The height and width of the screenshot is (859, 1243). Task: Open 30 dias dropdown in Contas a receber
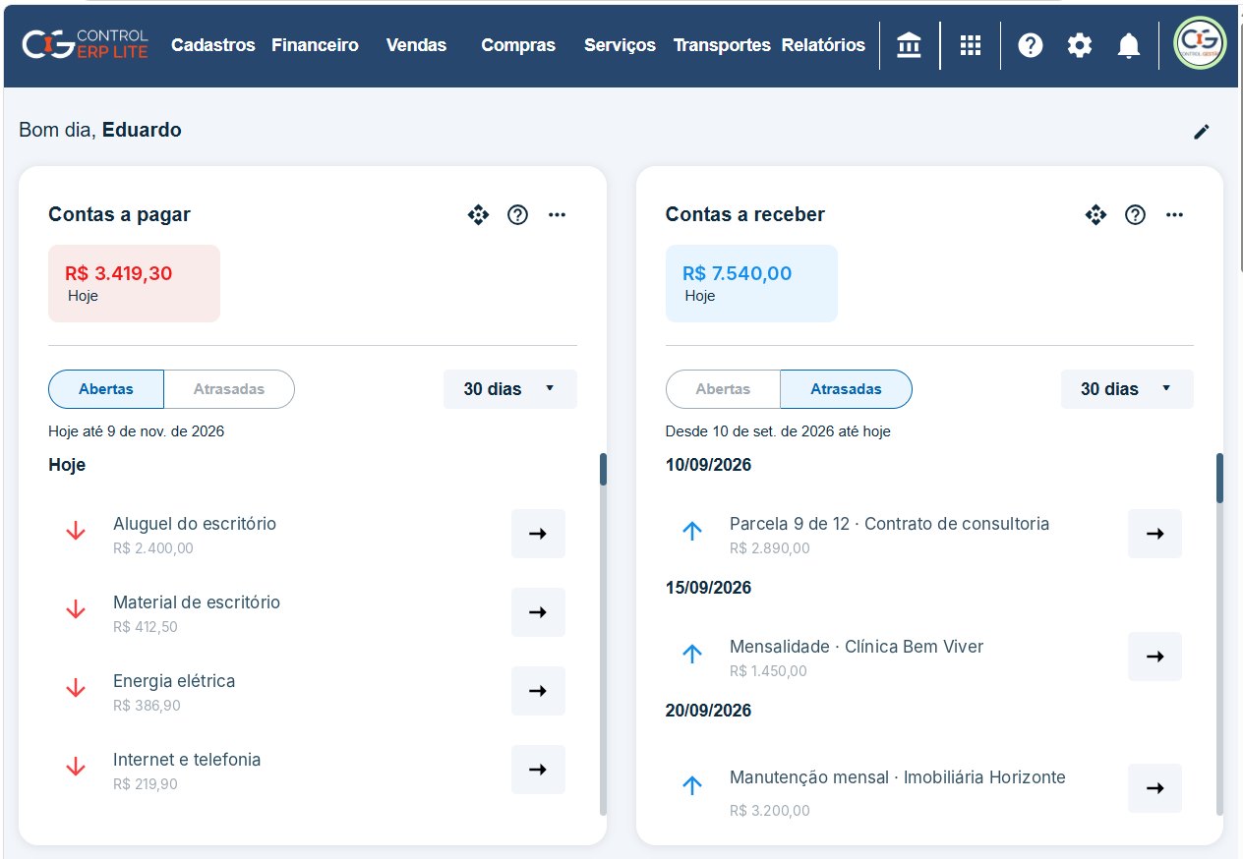[x=1127, y=389]
